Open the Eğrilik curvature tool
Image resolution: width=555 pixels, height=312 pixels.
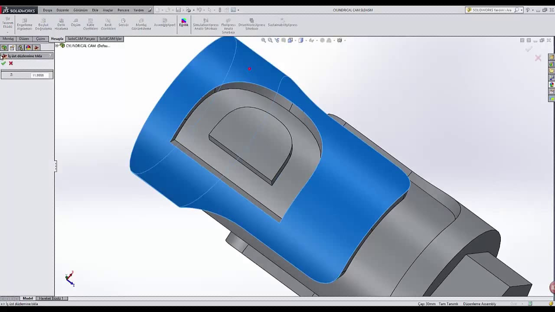[184, 23]
